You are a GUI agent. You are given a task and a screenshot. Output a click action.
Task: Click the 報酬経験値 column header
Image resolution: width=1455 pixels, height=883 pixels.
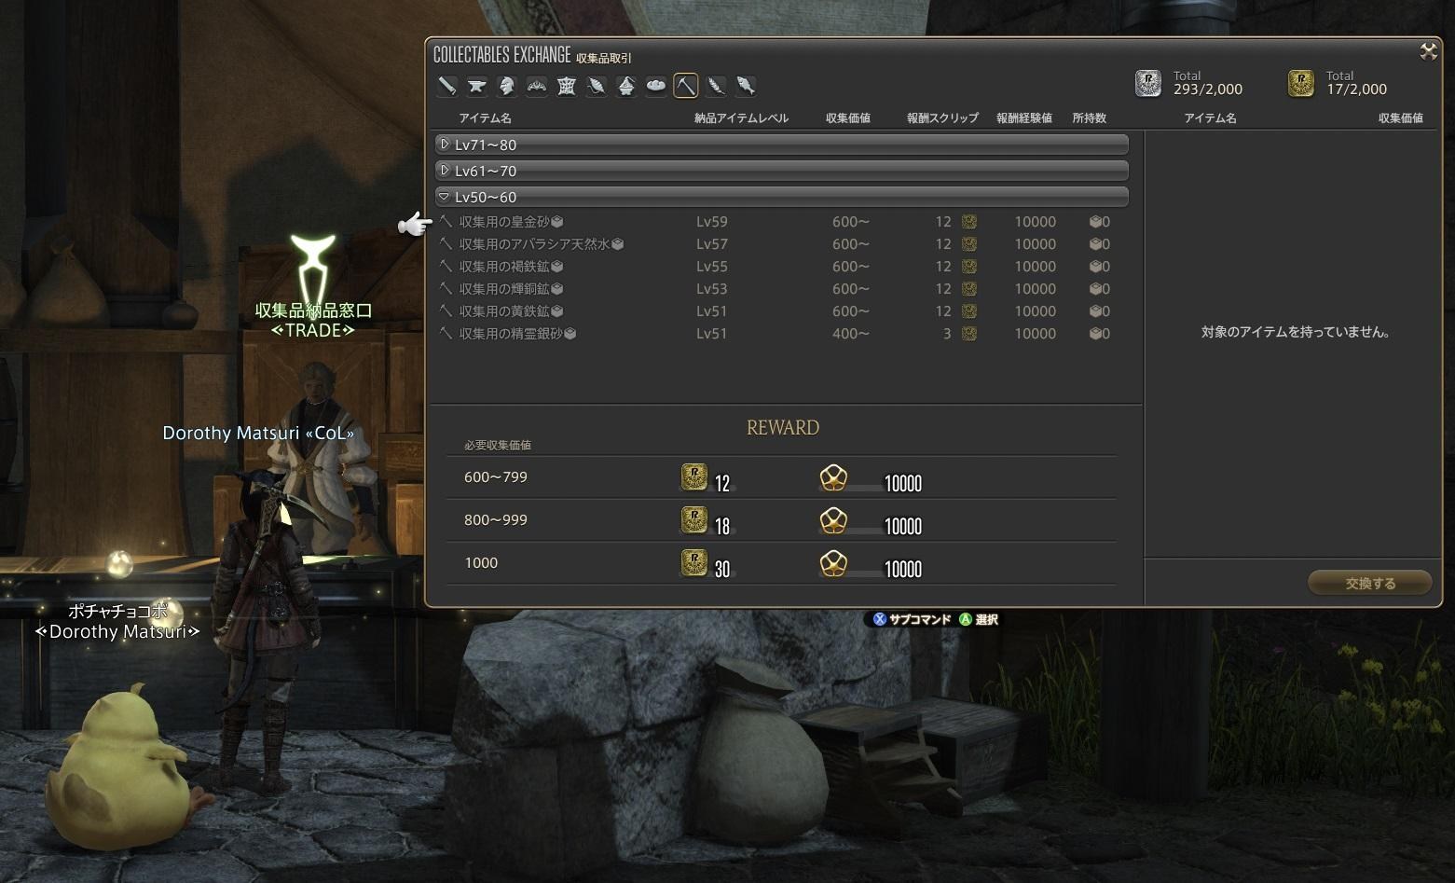(1023, 118)
